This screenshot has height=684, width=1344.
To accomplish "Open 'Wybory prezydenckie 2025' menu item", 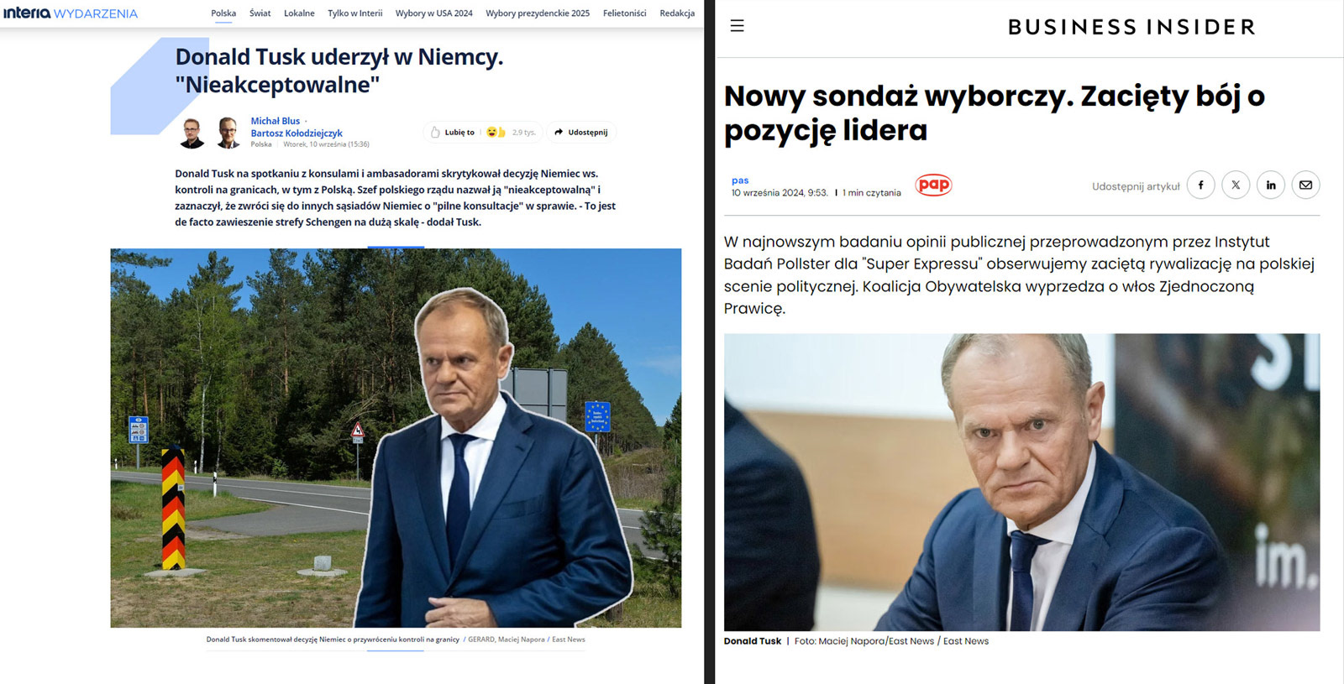I will tap(538, 13).
